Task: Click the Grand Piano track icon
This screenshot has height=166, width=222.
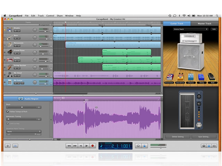Action: pos(10,52)
